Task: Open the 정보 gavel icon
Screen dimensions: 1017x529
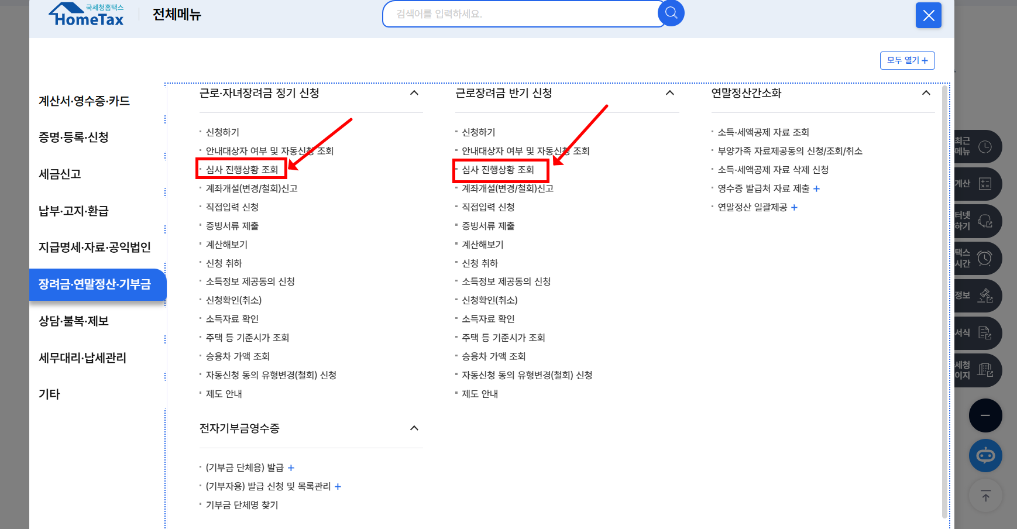Action: (x=985, y=296)
